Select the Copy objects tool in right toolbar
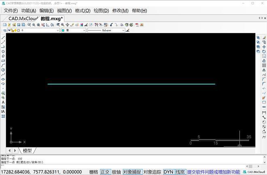 (264, 42)
